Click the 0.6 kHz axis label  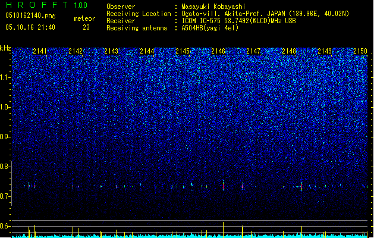coord(5,226)
